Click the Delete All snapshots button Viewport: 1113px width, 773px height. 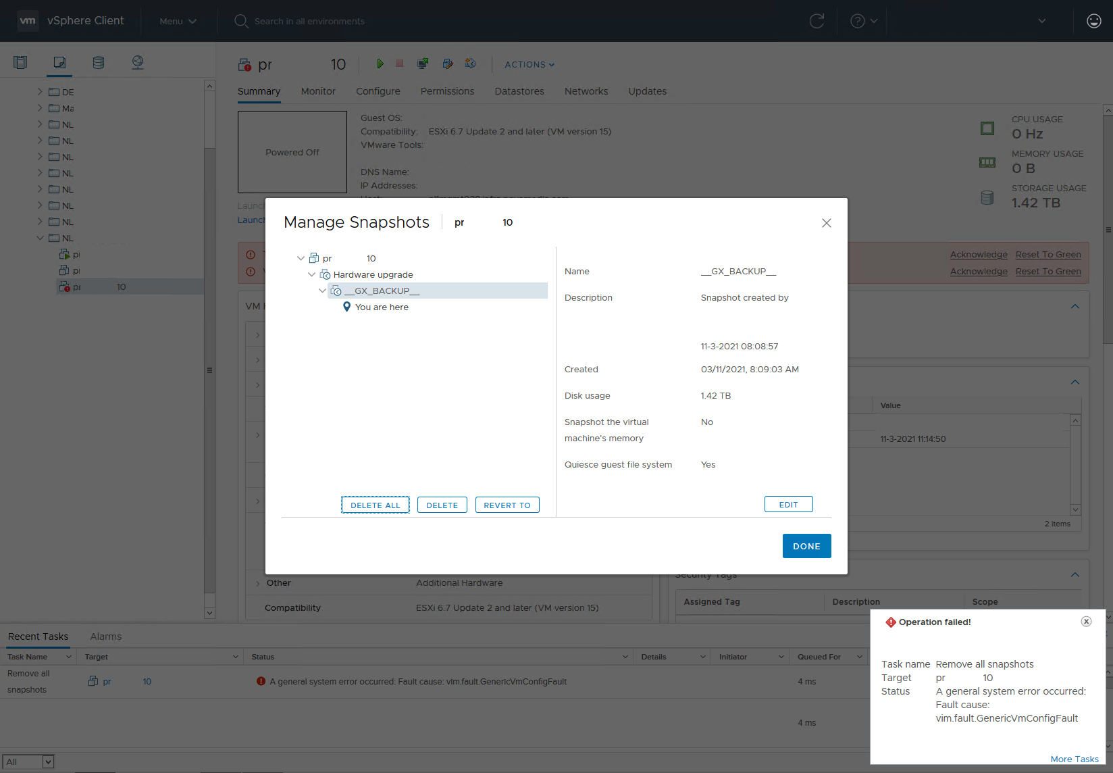click(375, 505)
